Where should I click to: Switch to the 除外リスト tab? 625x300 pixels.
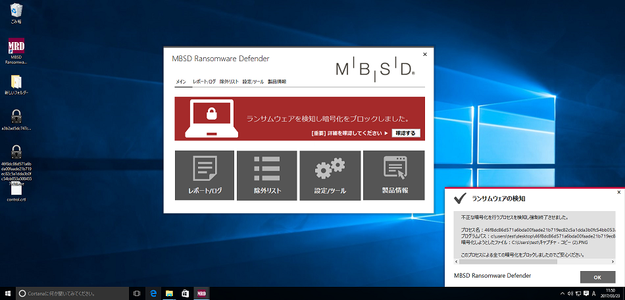pyautogui.click(x=229, y=82)
